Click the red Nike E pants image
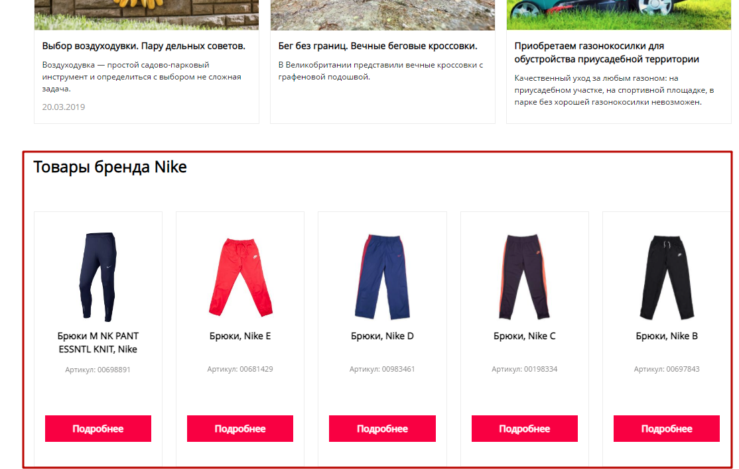 point(240,277)
